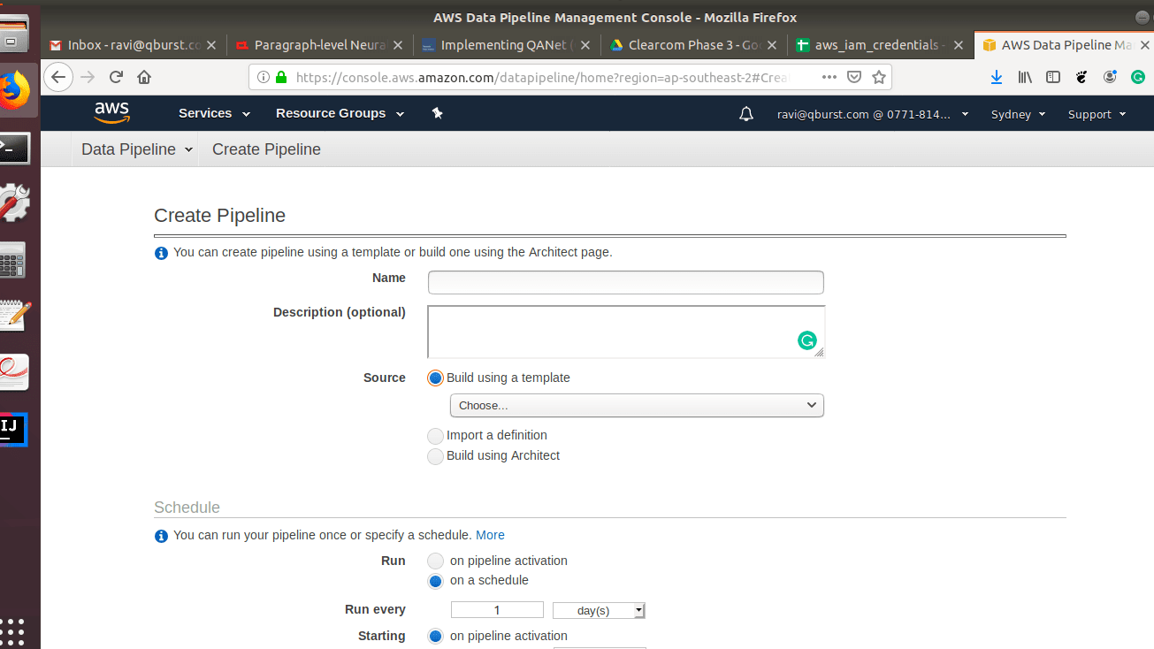Click the GNOME Shell integration foot icon

coord(1081,77)
